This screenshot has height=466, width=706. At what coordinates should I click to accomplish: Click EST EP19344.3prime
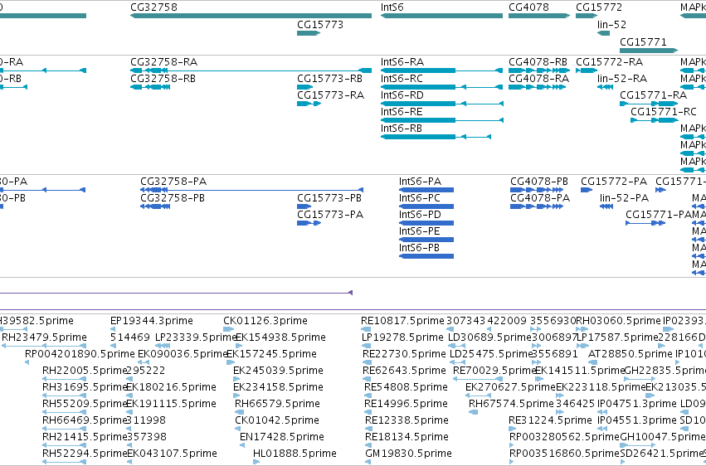click(151, 321)
